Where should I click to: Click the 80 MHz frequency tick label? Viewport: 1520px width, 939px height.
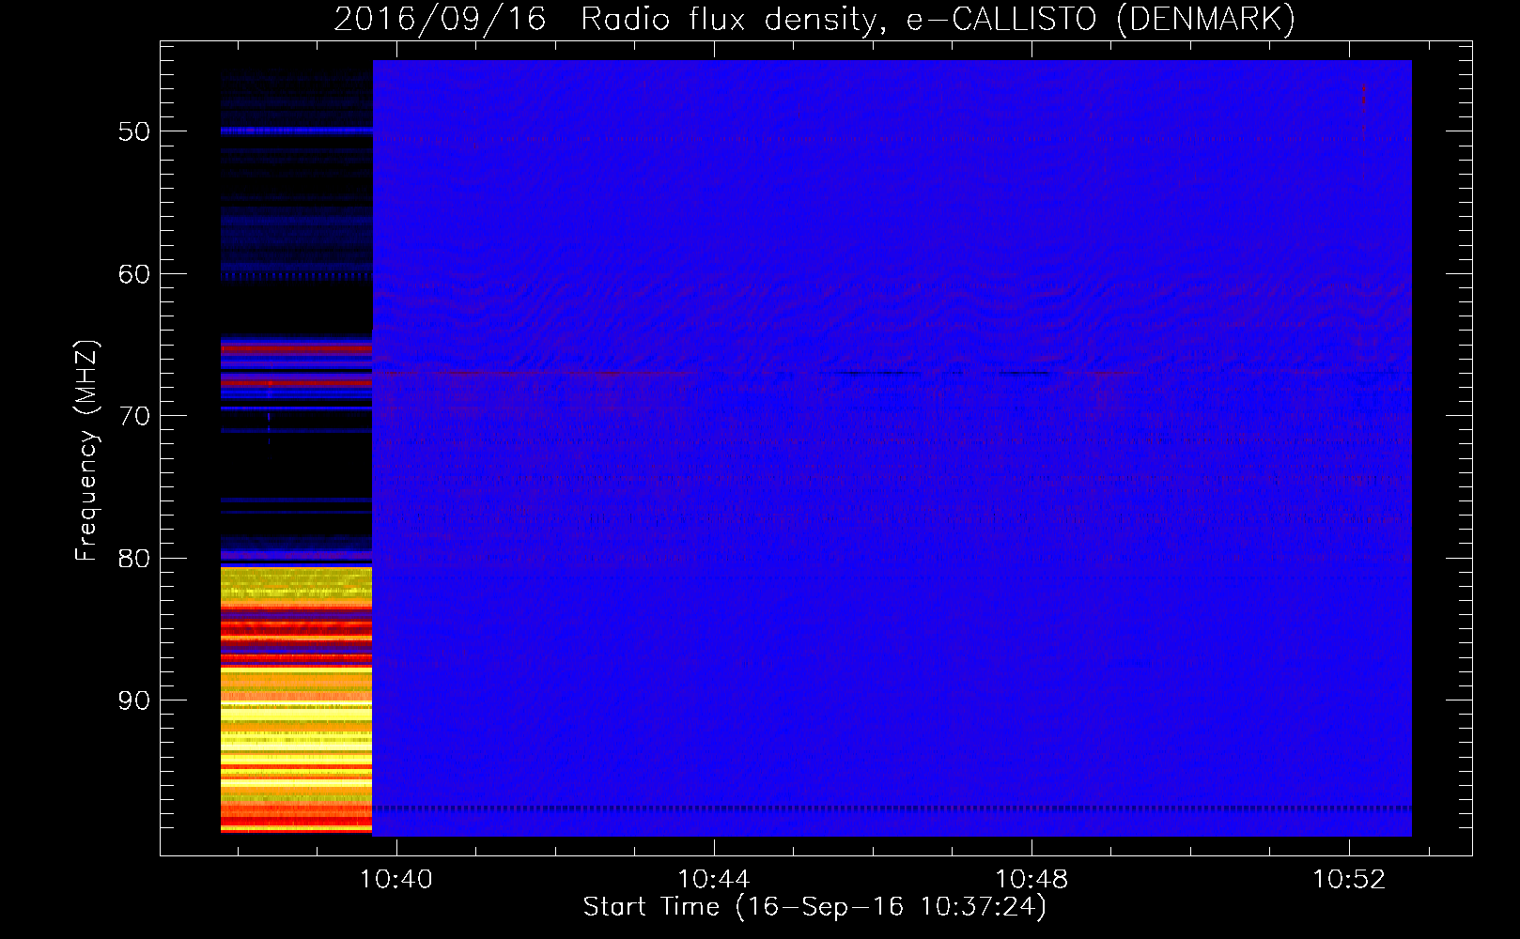tap(134, 559)
